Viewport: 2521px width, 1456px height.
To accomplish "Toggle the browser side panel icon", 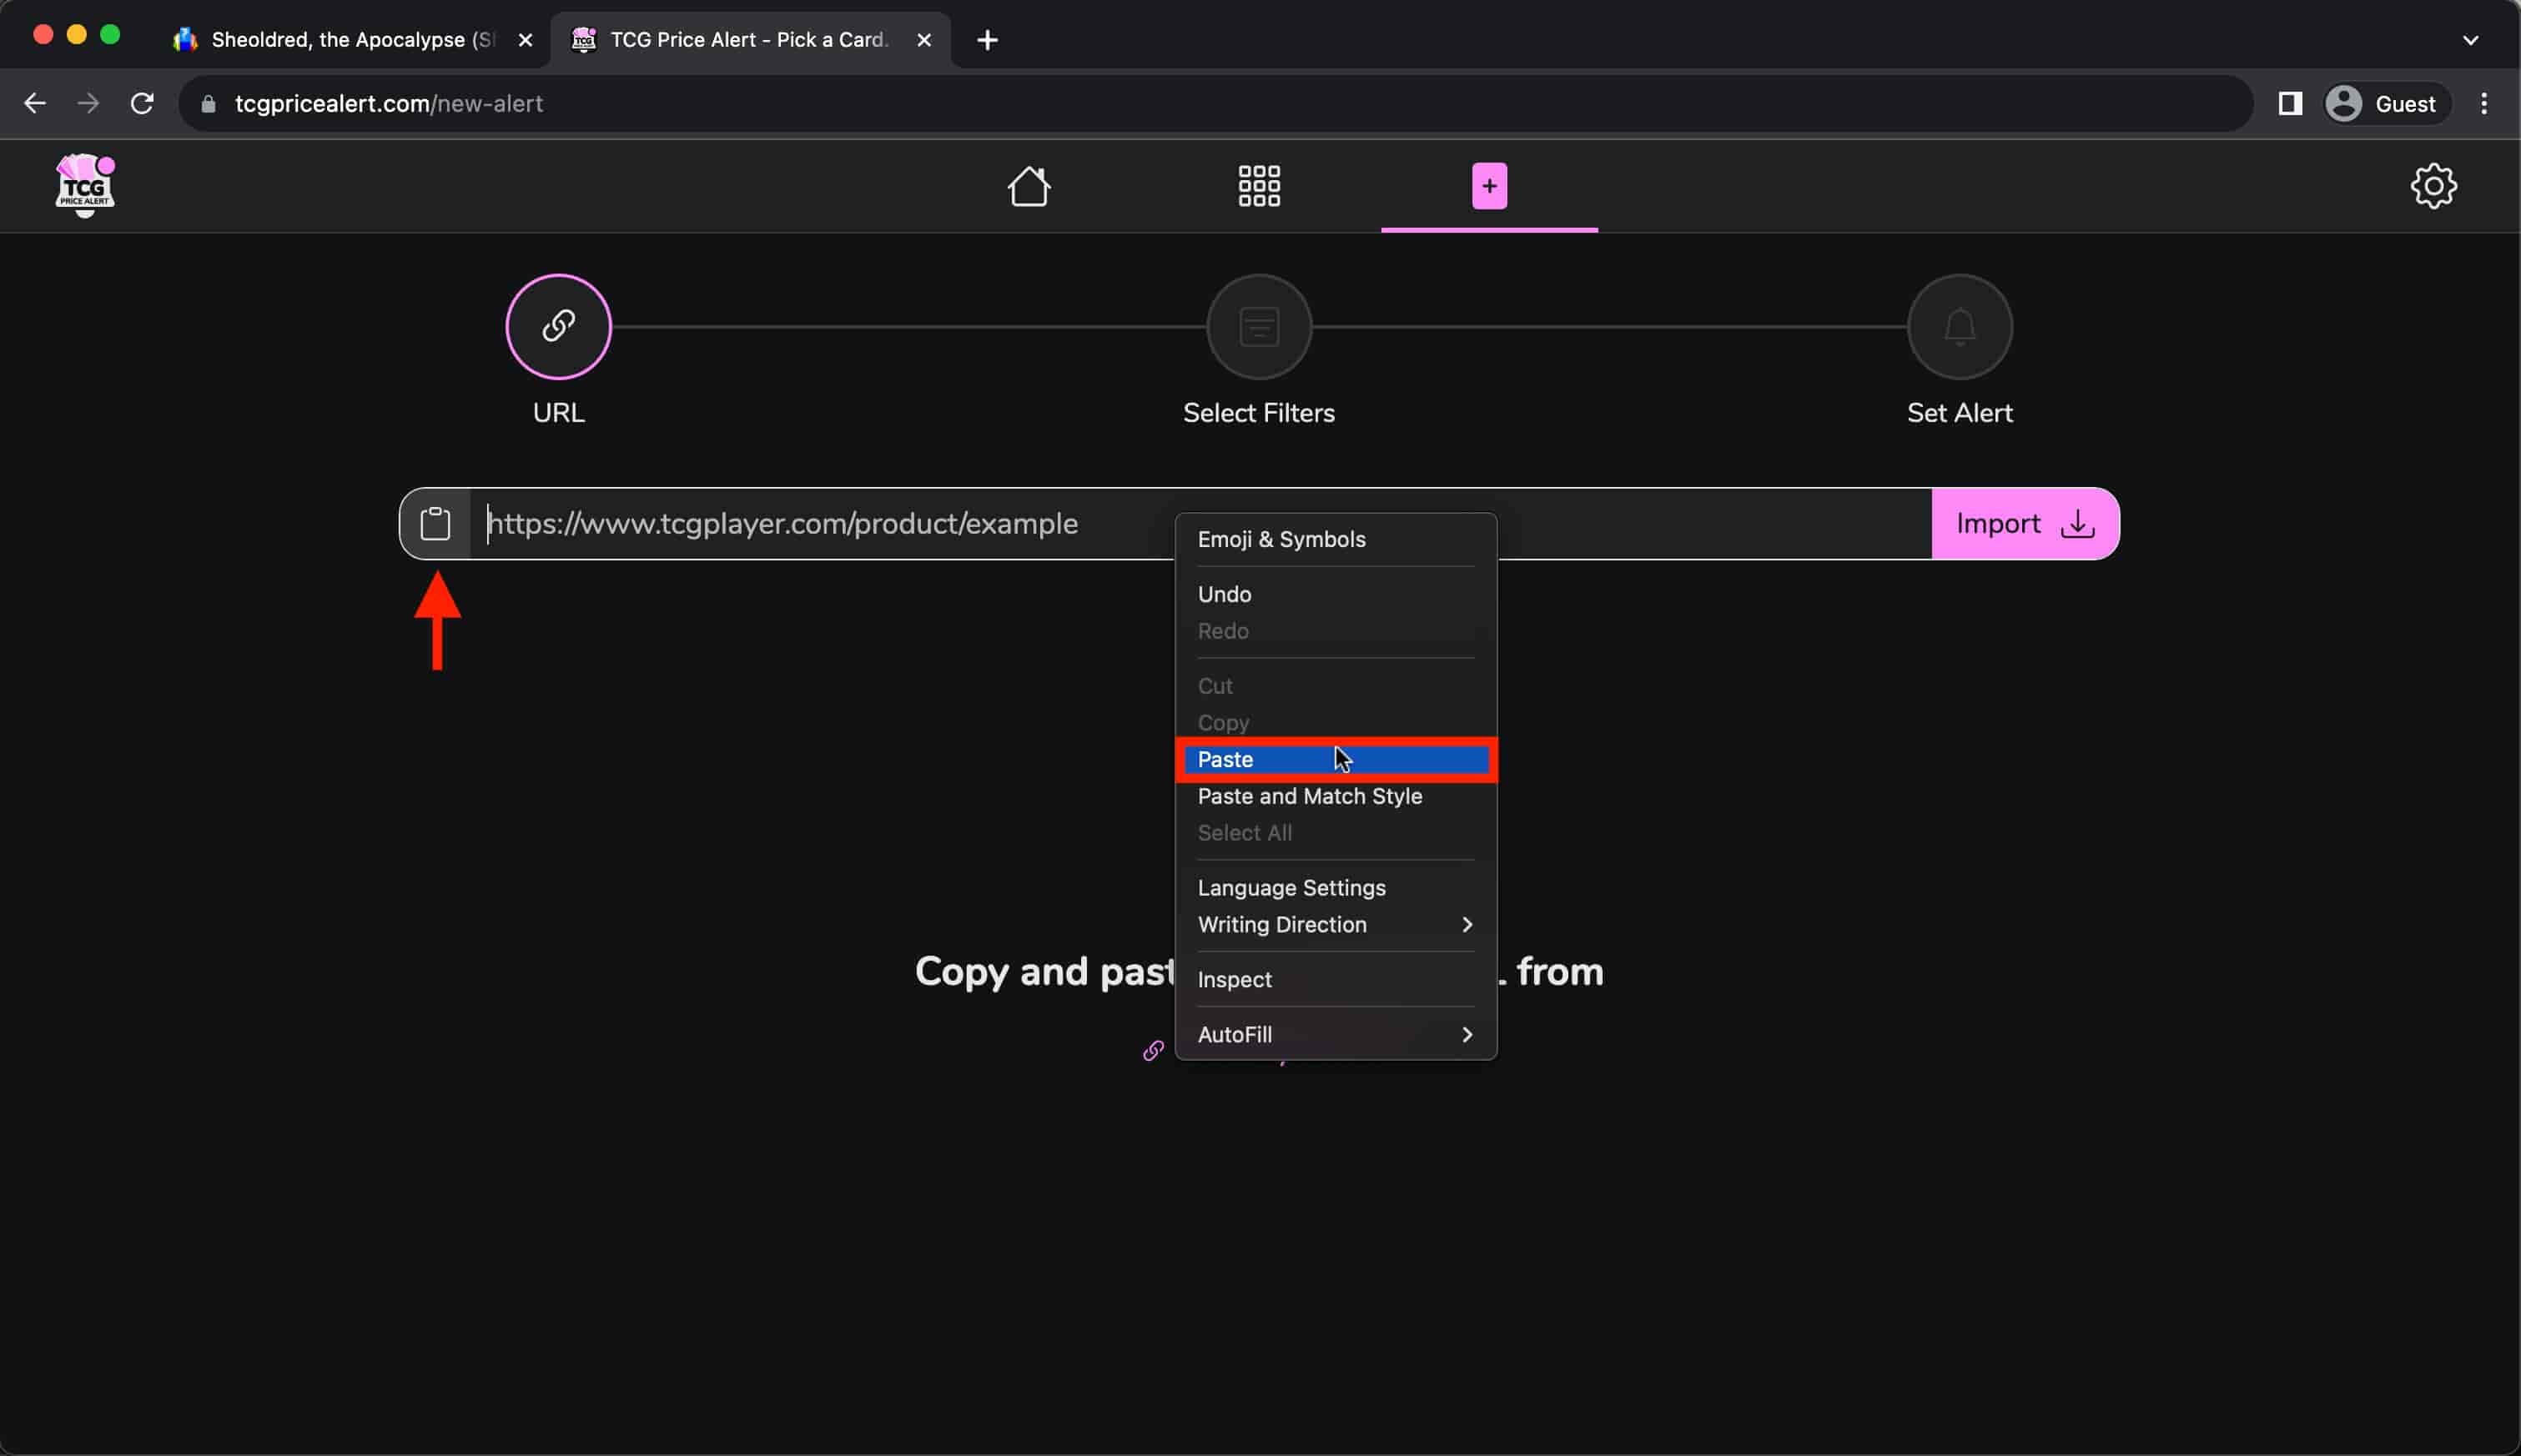I will pyautogui.click(x=2290, y=104).
